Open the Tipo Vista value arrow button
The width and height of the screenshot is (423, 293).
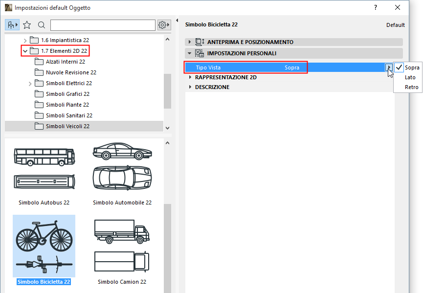pyautogui.click(x=389, y=68)
